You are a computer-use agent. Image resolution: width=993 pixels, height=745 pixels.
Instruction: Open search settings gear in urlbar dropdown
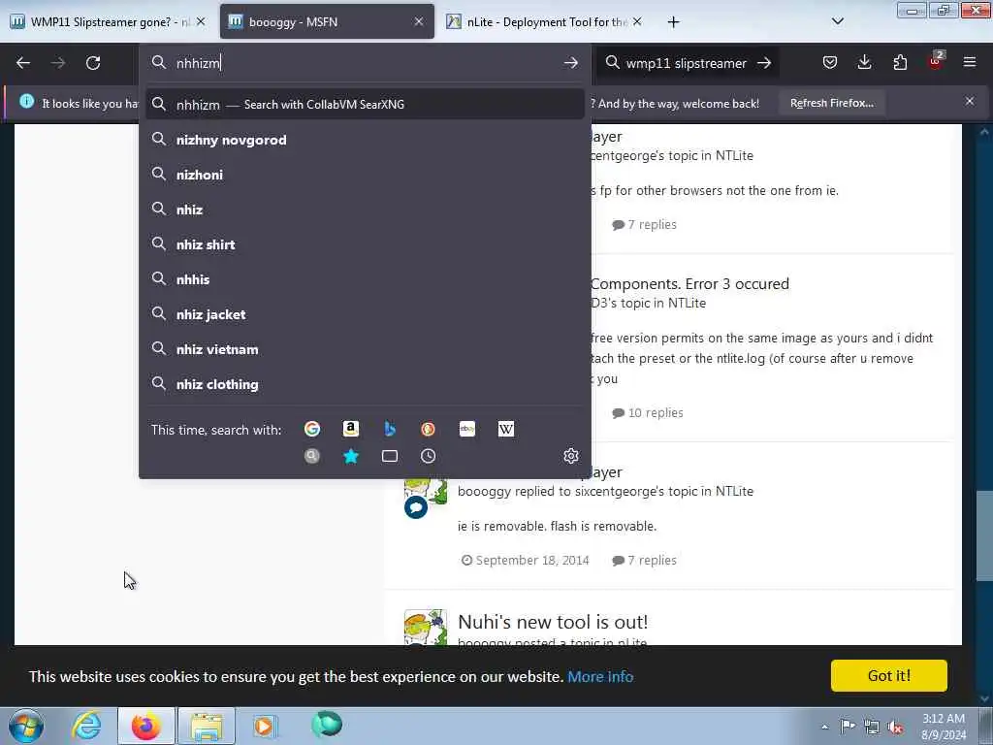(x=571, y=456)
